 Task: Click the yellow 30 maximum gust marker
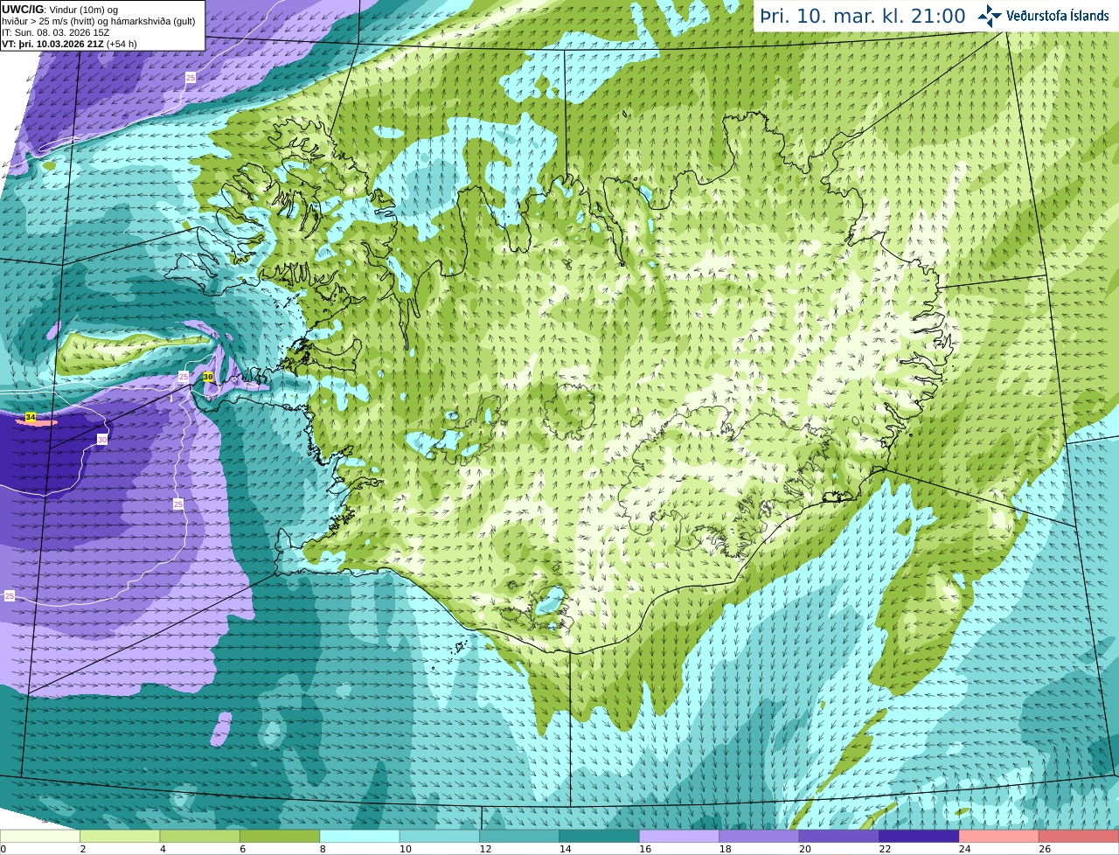pyautogui.click(x=207, y=377)
